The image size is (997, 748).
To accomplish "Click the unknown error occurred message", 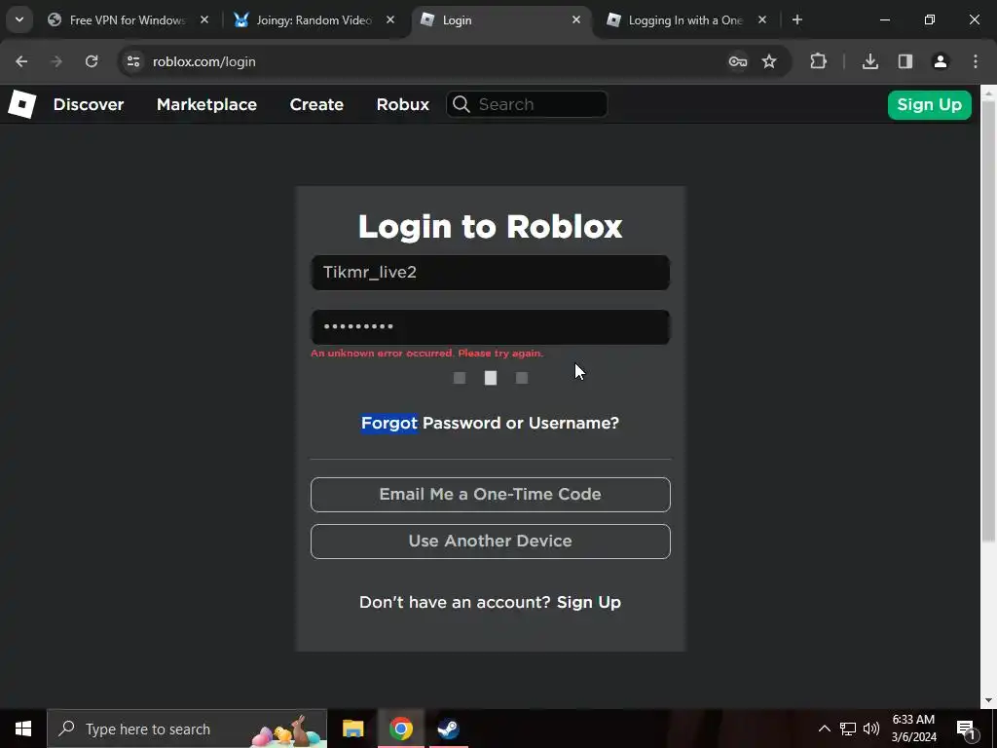I will [x=426, y=353].
